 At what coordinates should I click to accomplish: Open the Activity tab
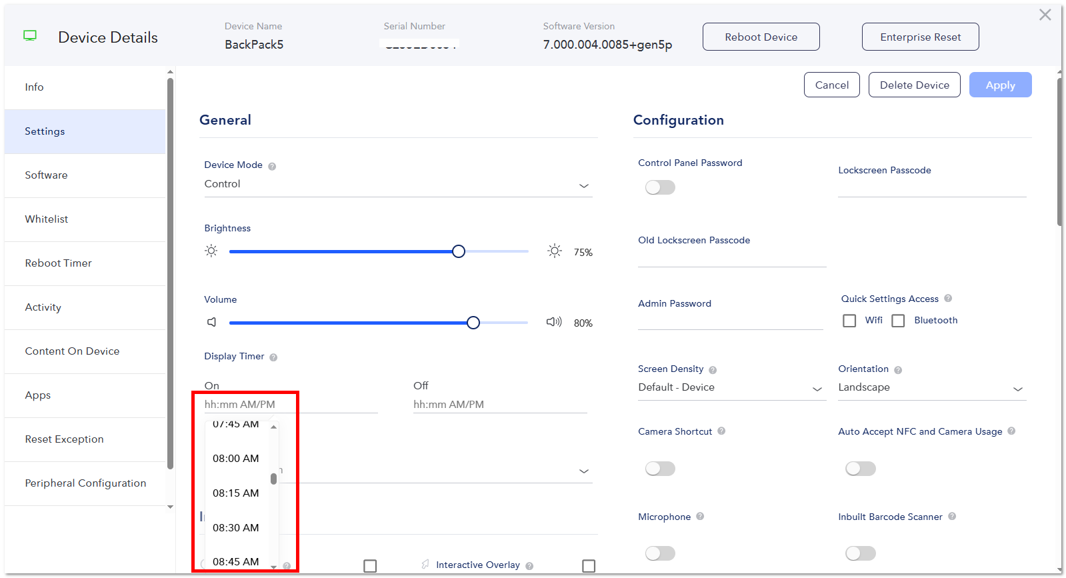coord(85,307)
